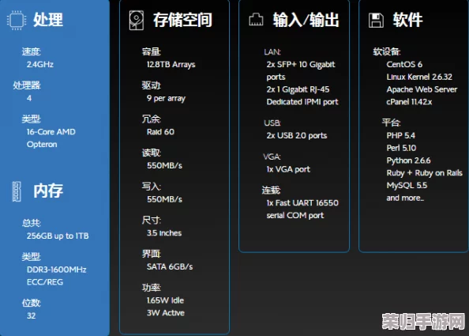
Task: Click the Dedicated IPMI port line
Action: pyautogui.click(x=302, y=102)
